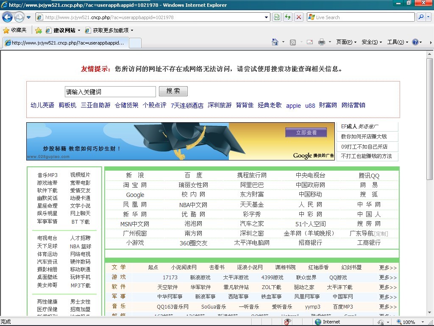The width and height of the screenshot is (434, 326).
Task: Click the vertical scrollbar up arrow
Action: tap(430, 54)
